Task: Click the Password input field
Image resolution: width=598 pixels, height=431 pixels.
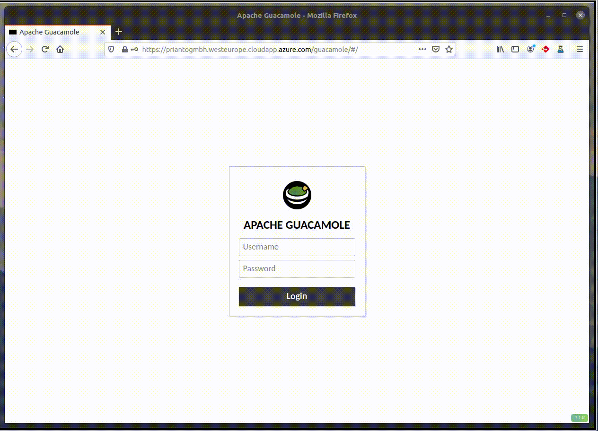Action: (x=297, y=269)
